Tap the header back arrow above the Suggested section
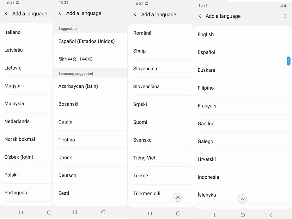292x219 pixels. click(x=60, y=13)
